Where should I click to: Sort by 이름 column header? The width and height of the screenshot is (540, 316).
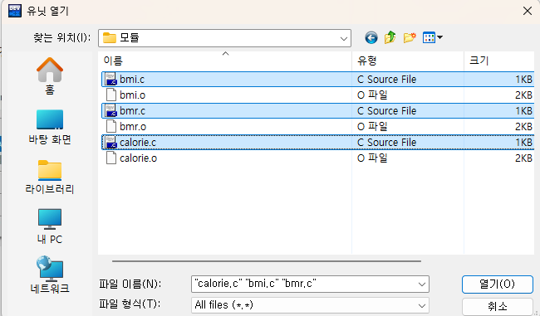point(225,61)
